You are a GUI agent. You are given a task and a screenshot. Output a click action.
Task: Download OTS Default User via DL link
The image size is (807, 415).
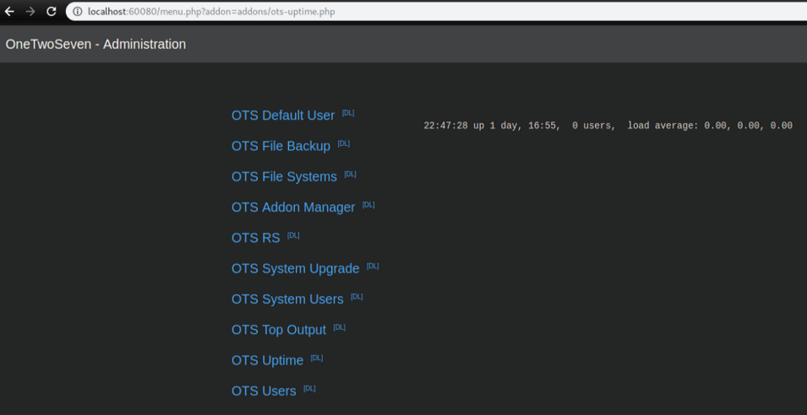[x=348, y=113]
